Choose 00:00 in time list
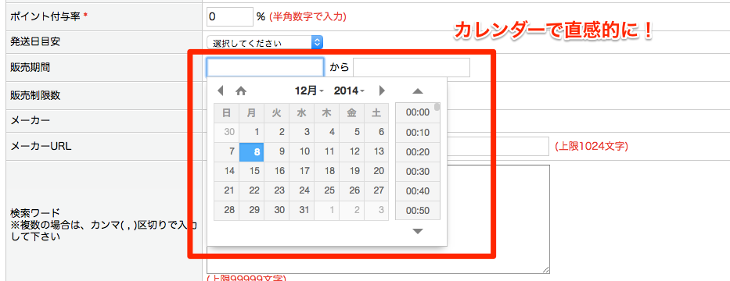Screen dimensions: 730x281 [x=418, y=113]
